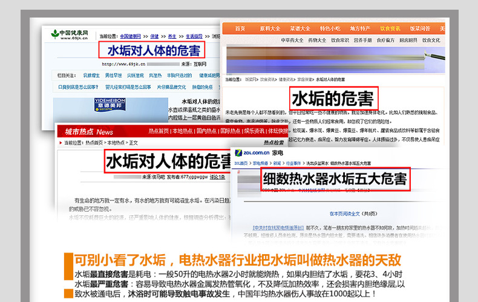Click the 来源:货马吧 source text
The width and height of the screenshot is (478, 302).
[154, 177]
